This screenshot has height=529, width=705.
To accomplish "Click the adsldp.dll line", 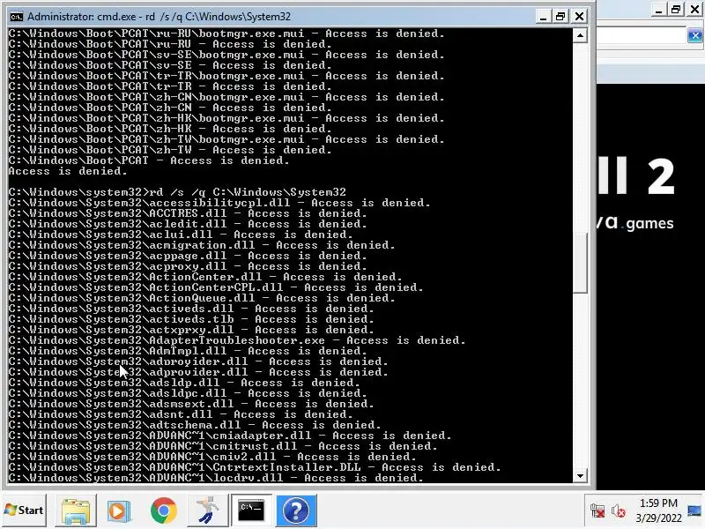I will pos(184,383).
